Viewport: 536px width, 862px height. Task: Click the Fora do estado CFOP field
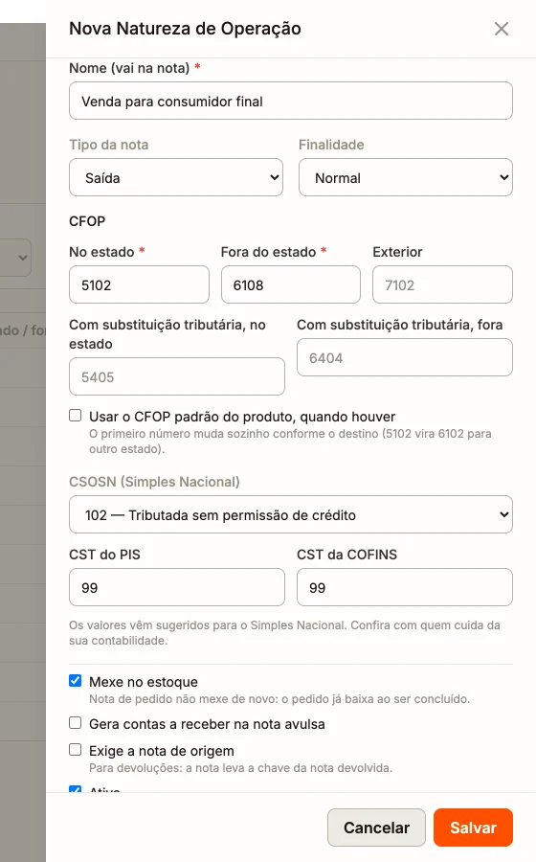[291, 284]
